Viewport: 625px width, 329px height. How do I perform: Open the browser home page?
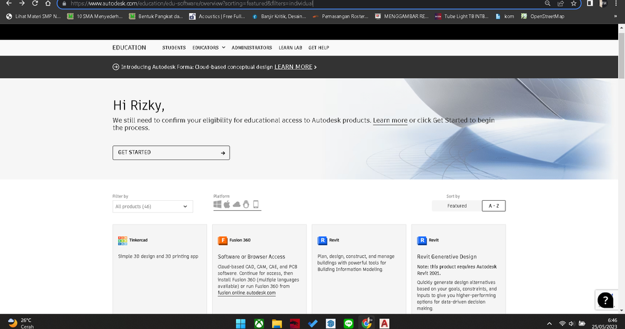point(48,3)
